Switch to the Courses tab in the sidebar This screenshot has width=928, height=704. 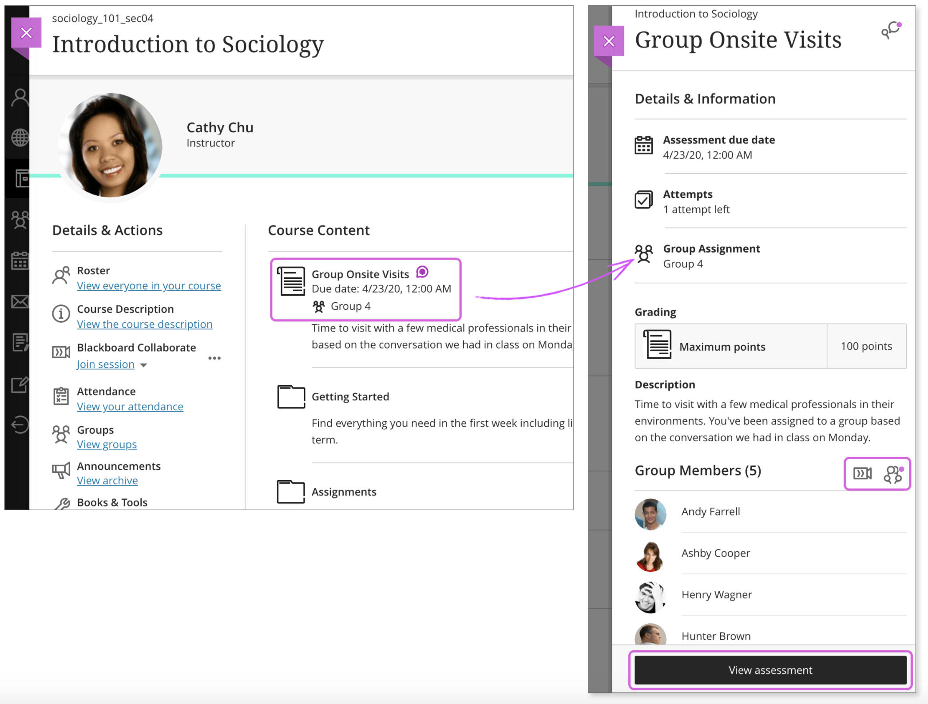pos(20,178)
